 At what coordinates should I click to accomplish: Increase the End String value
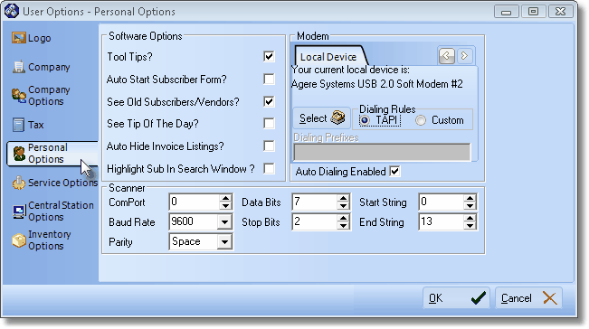(470, 218)
